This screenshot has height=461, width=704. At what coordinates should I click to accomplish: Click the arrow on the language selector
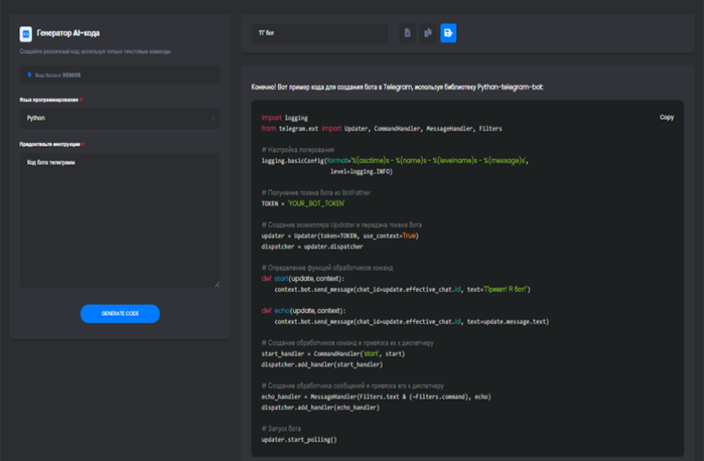click(213, 118)
